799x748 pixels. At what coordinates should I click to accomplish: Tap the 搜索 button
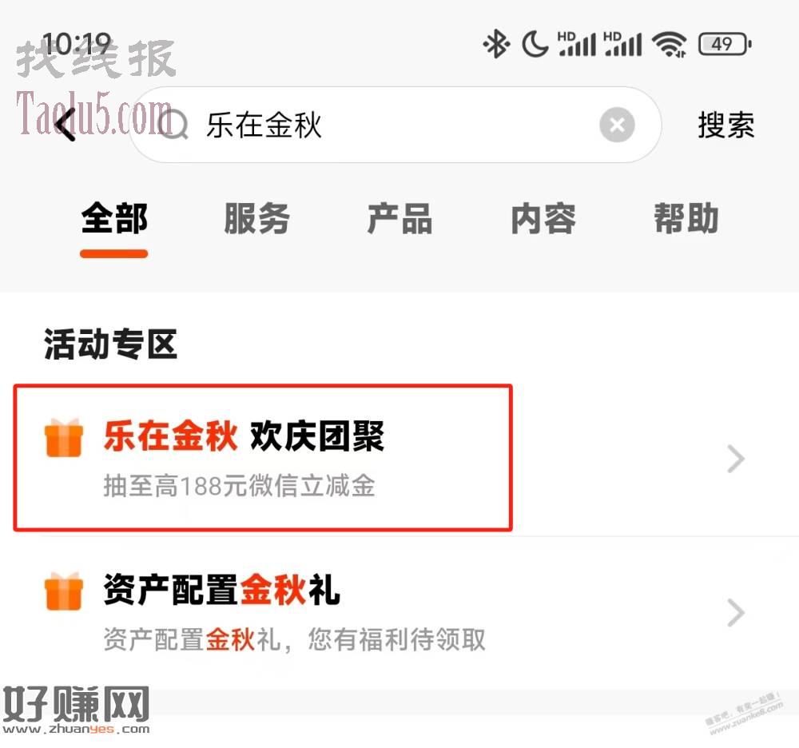point(725,125)
